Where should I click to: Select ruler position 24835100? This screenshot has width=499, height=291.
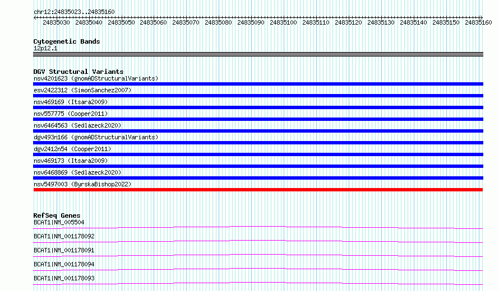(283, 22)
